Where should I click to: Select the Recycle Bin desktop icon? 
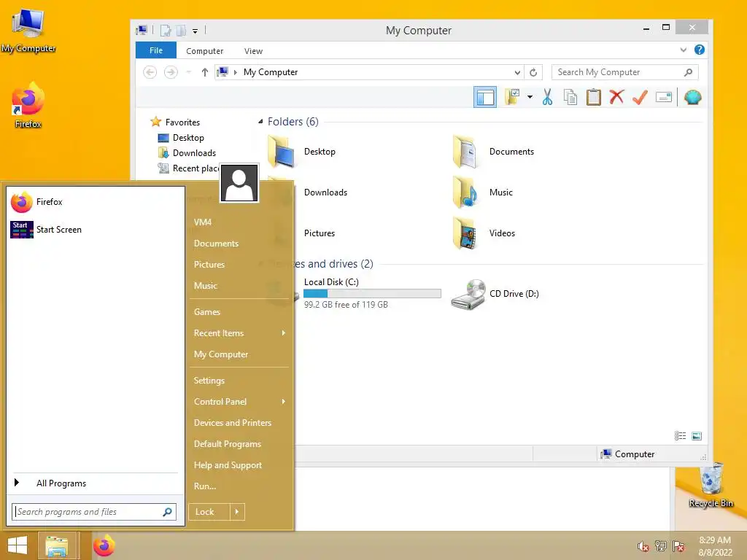point(711,486)
